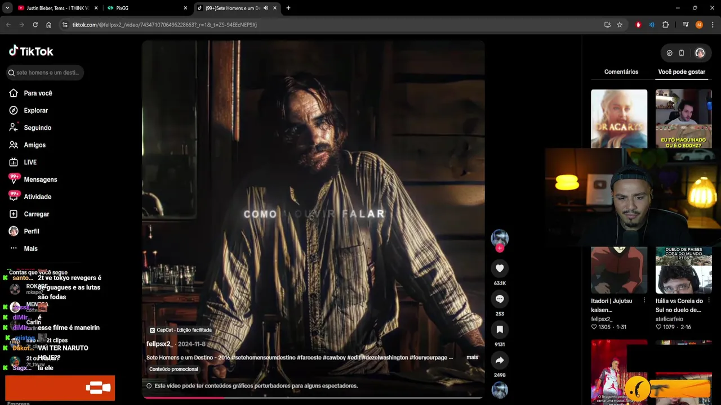Open the tab search dropdown
This screenshot has height=405, width=721.
click(x=7, y=8)
